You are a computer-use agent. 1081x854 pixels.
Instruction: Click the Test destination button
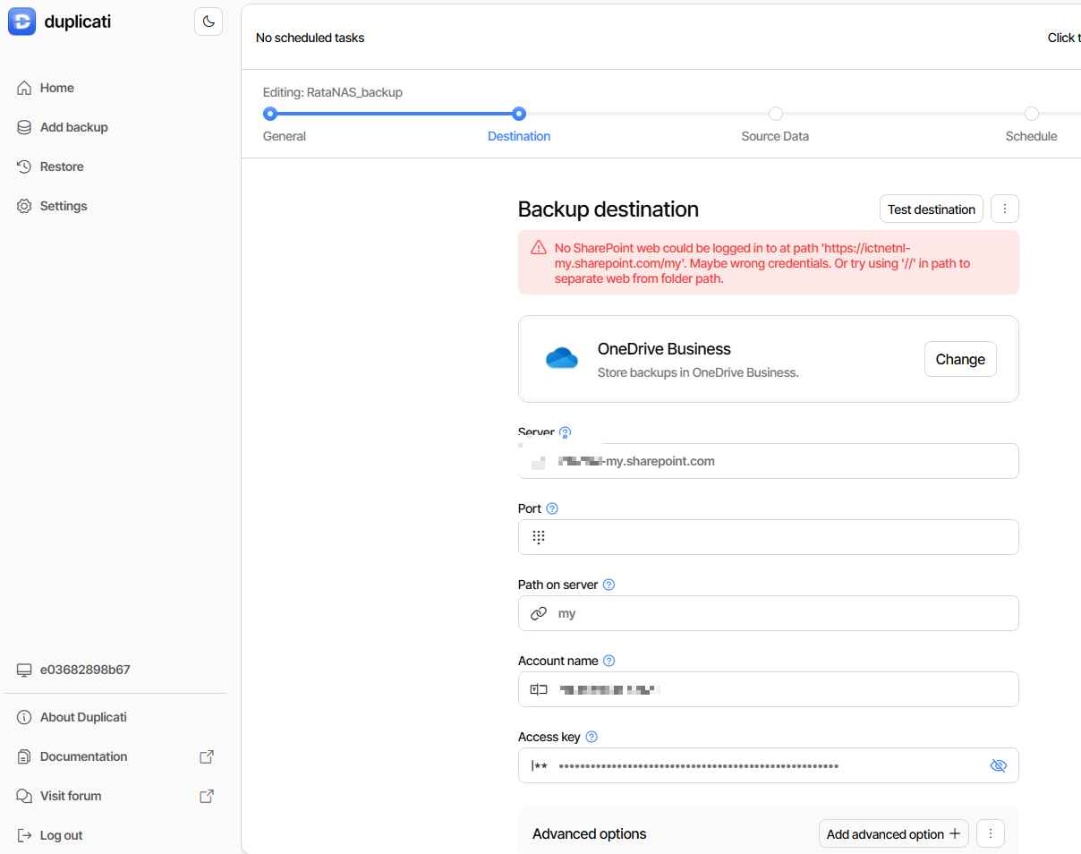[x=931, y=209]
